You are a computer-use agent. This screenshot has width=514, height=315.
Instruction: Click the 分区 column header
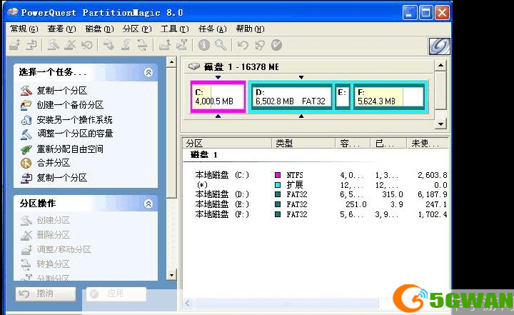(228, 144)
